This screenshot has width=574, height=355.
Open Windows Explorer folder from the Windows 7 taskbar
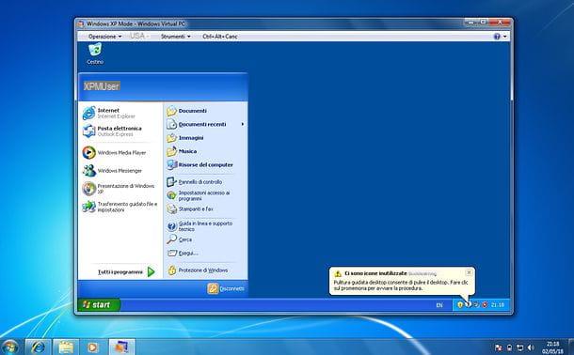[x=66, y=347]
